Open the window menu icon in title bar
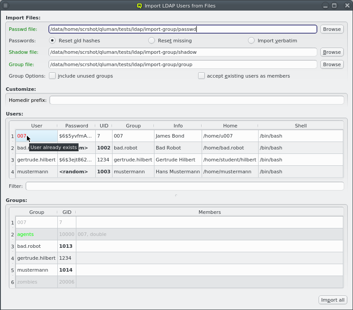Image resolution: width=353 pixels, height=310 pixels. 5,6
